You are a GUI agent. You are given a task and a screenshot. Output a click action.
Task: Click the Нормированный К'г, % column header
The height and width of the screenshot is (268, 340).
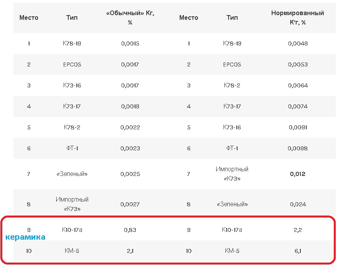coord(297,18)
